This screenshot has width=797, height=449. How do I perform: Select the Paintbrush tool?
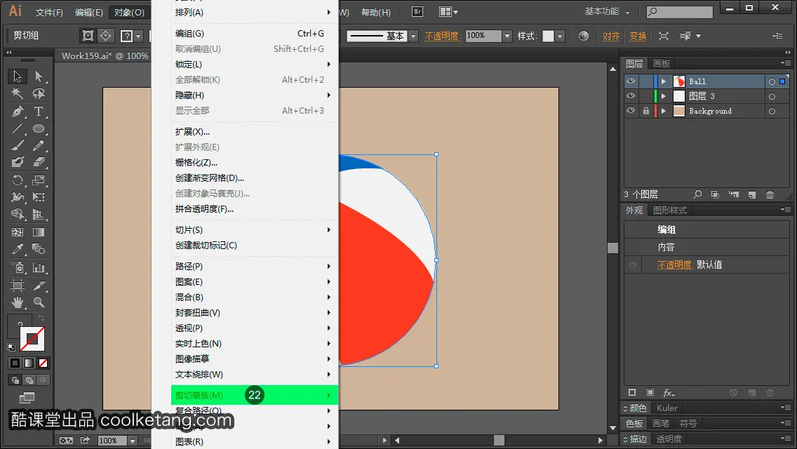point(18,145)
